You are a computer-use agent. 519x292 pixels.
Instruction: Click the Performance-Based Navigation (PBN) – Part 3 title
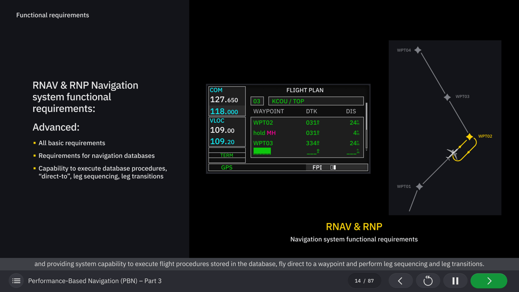[x=94, y=280]
